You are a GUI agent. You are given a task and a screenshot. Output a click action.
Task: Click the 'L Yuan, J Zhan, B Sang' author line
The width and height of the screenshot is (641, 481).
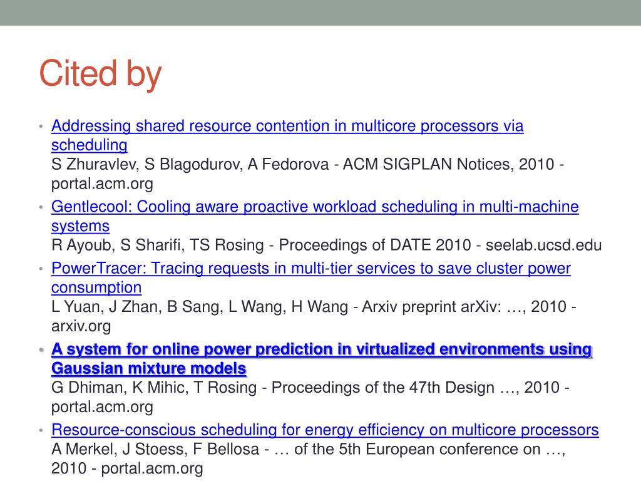[x=314, y=307]
